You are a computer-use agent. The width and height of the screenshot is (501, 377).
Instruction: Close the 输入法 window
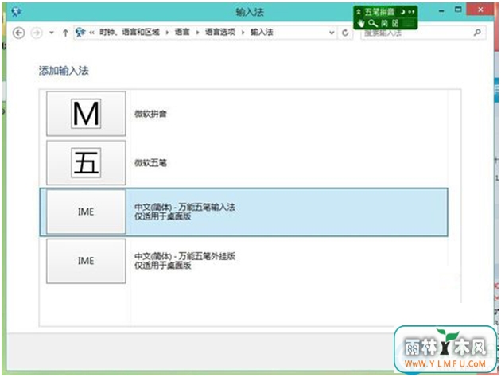click(480, 10)
